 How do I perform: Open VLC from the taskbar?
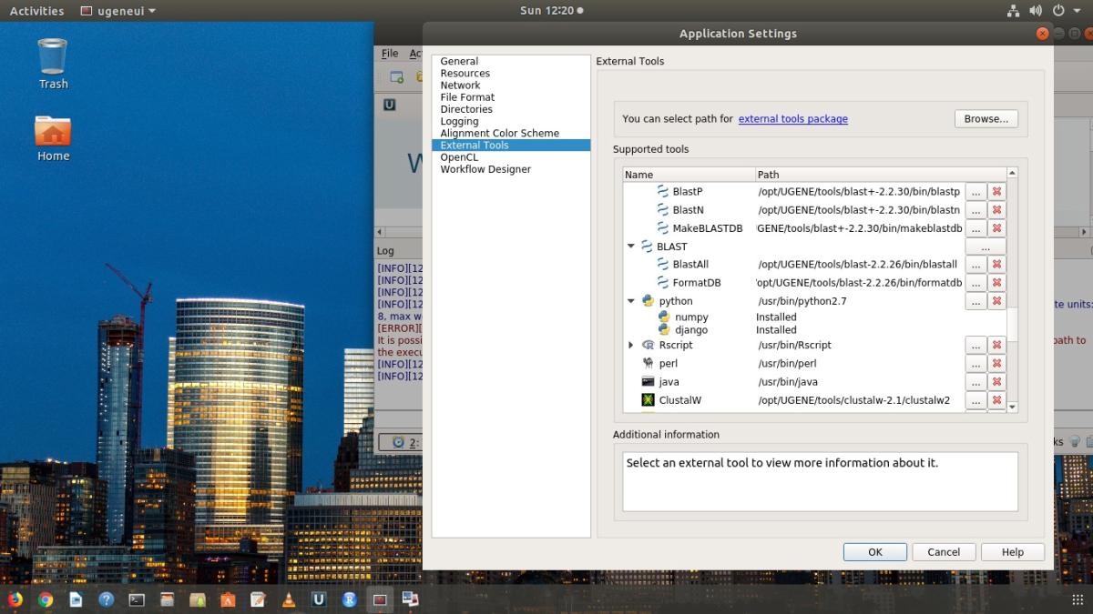pyautogui.click(x=289, y=599)
